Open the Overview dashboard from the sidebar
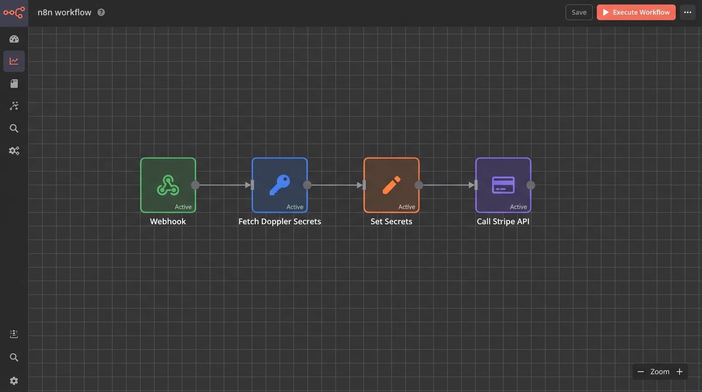This screenshot has height=392, width=702. point(14,38)
